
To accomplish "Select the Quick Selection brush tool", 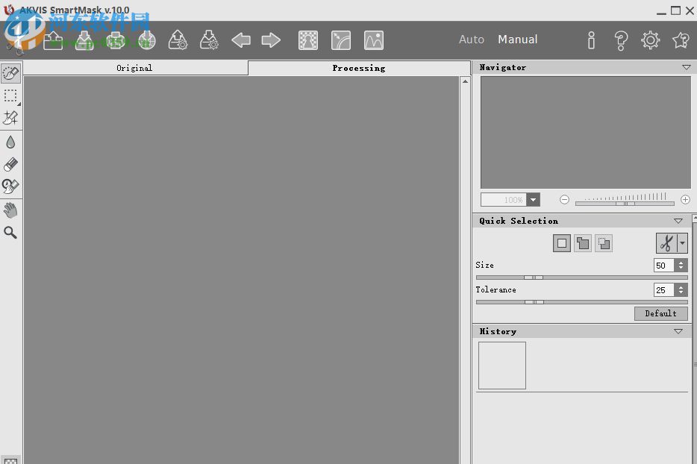I will click(x=10, y=73).
